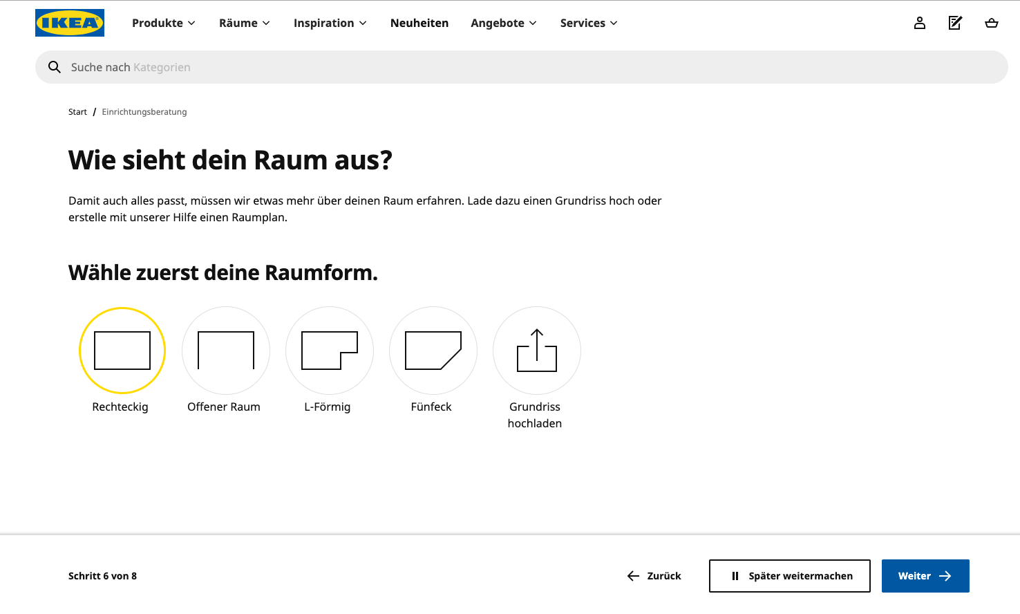Click the IKEA logo

(70, 23)
